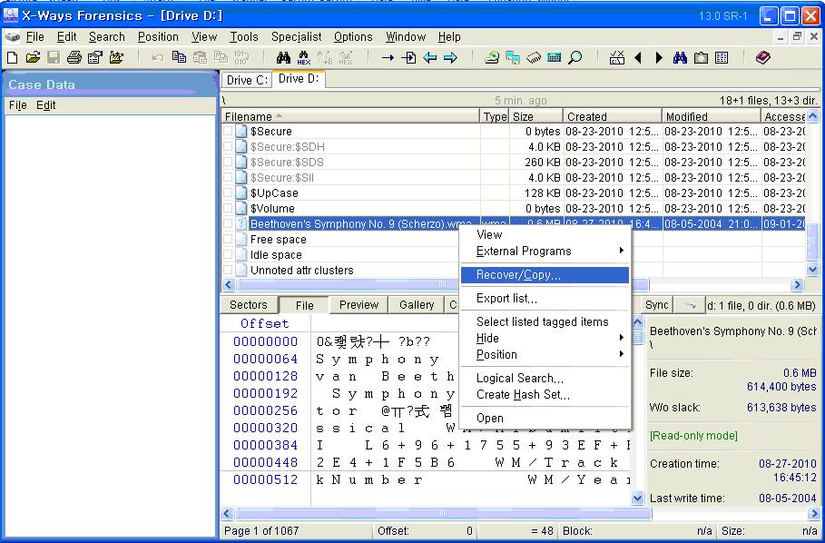Click the Print toolbar icon

[x=74, y=57]
